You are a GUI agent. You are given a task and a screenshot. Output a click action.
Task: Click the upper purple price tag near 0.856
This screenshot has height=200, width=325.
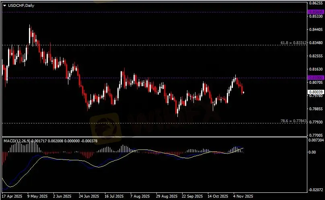(316, 12)
